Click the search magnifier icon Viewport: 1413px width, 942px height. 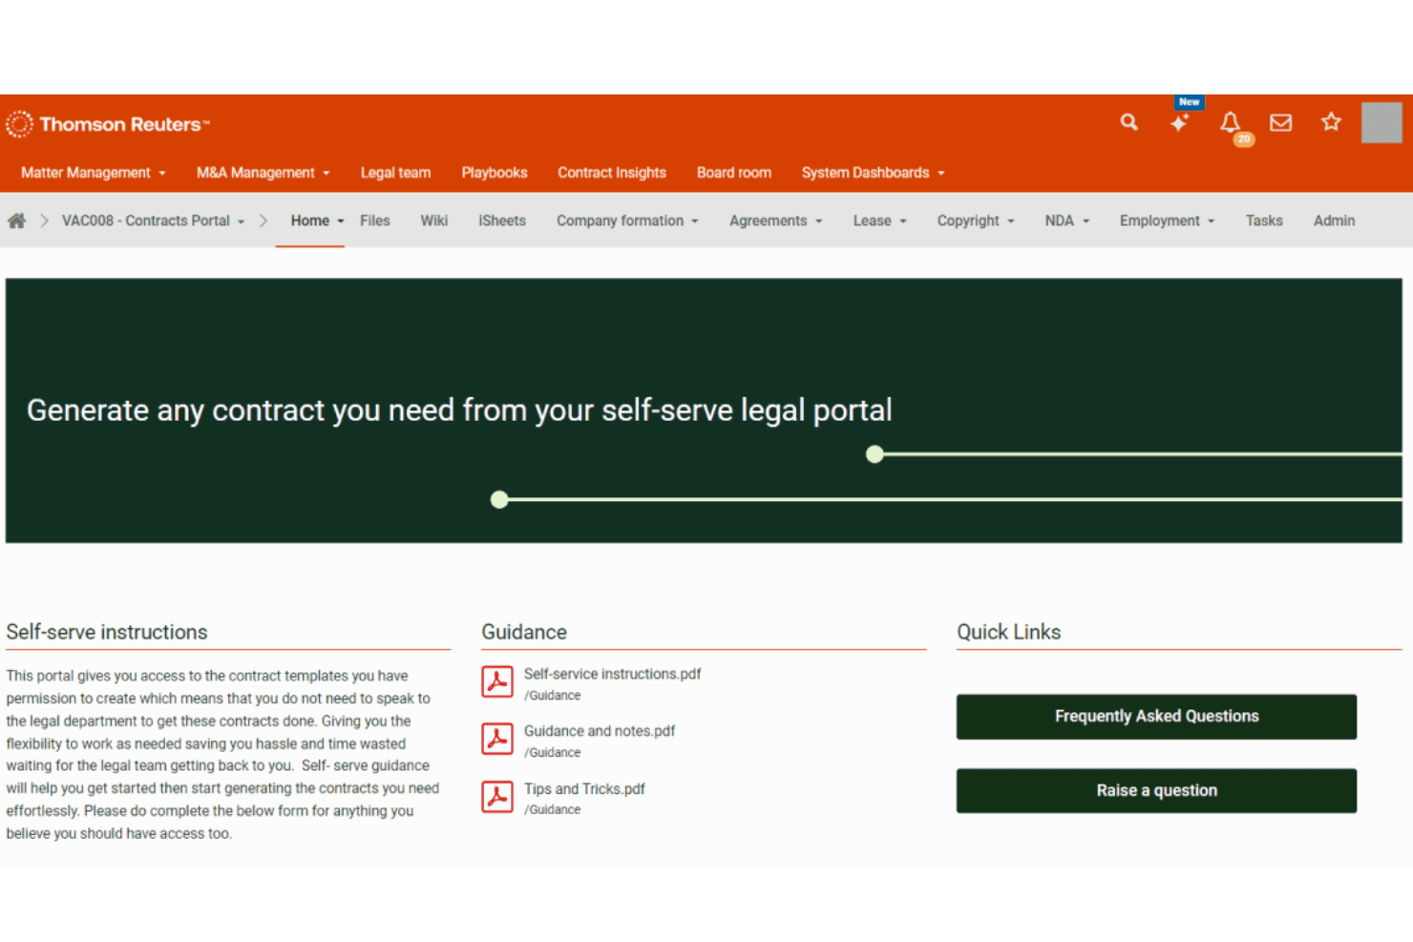pyautogui.click(x=1128, y=122)
